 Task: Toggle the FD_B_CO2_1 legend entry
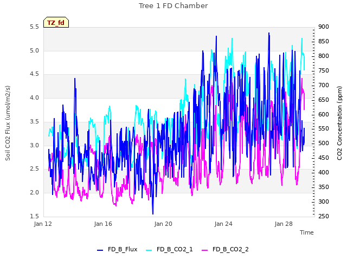click(169, 249)
